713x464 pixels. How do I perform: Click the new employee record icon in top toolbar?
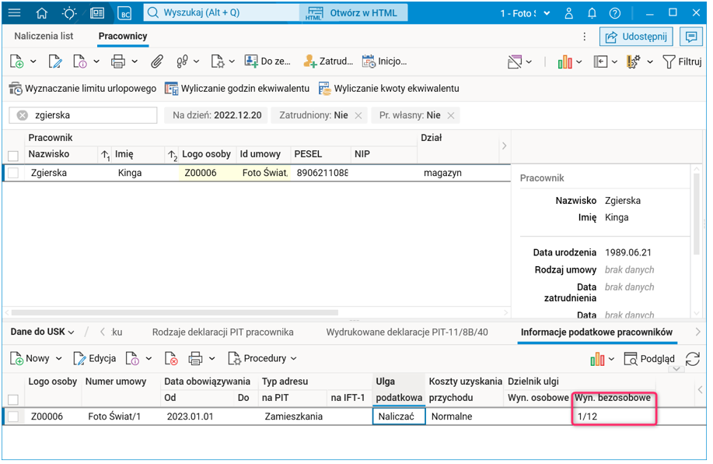17,62
